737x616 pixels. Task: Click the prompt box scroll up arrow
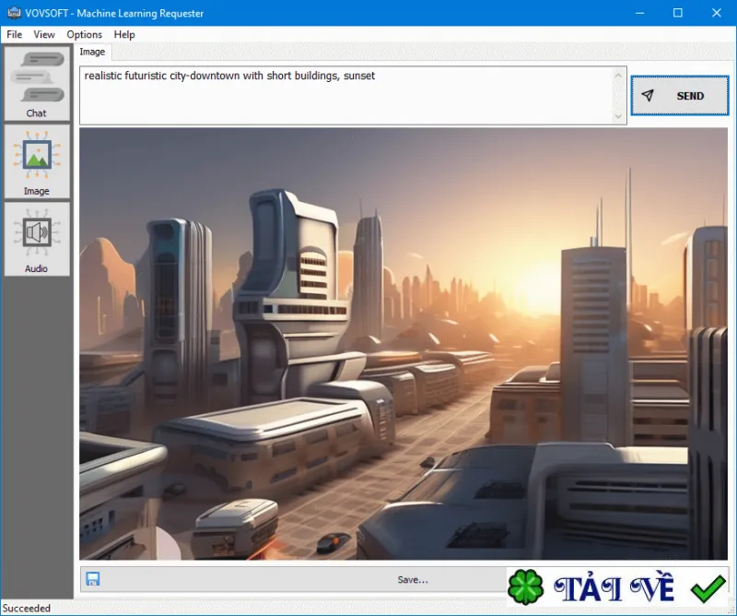point(618,76)
